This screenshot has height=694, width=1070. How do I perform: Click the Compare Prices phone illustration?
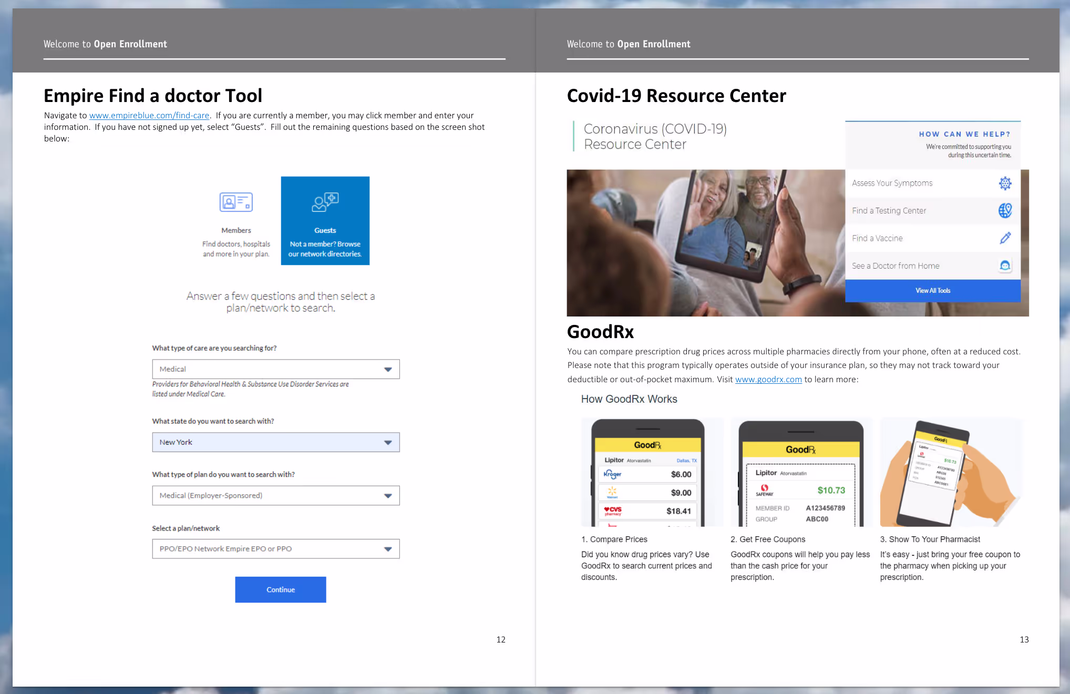click(652, 472)
